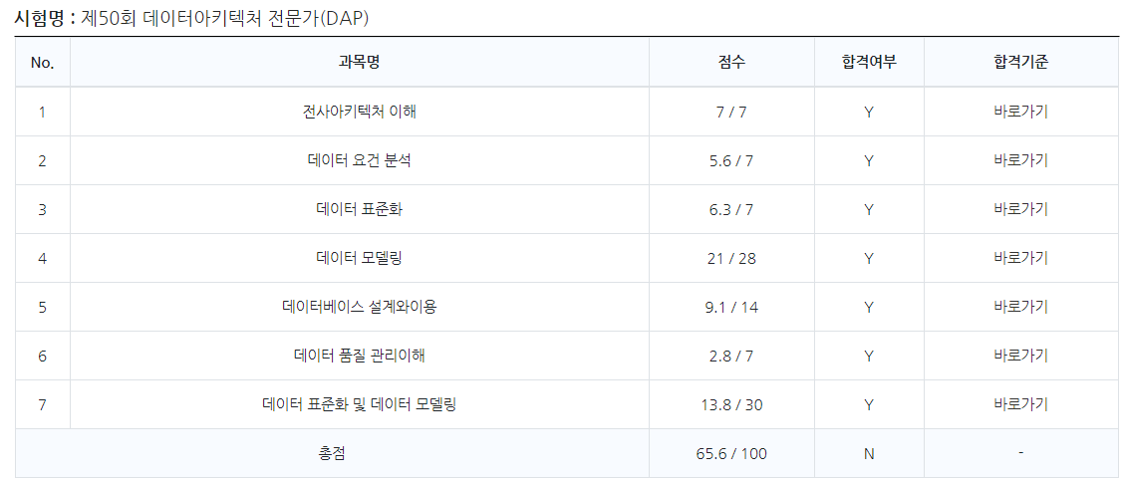Click the score 21 / 28
The width and height of the screenshot is (1126, 483).
click(x=731, y=258)
